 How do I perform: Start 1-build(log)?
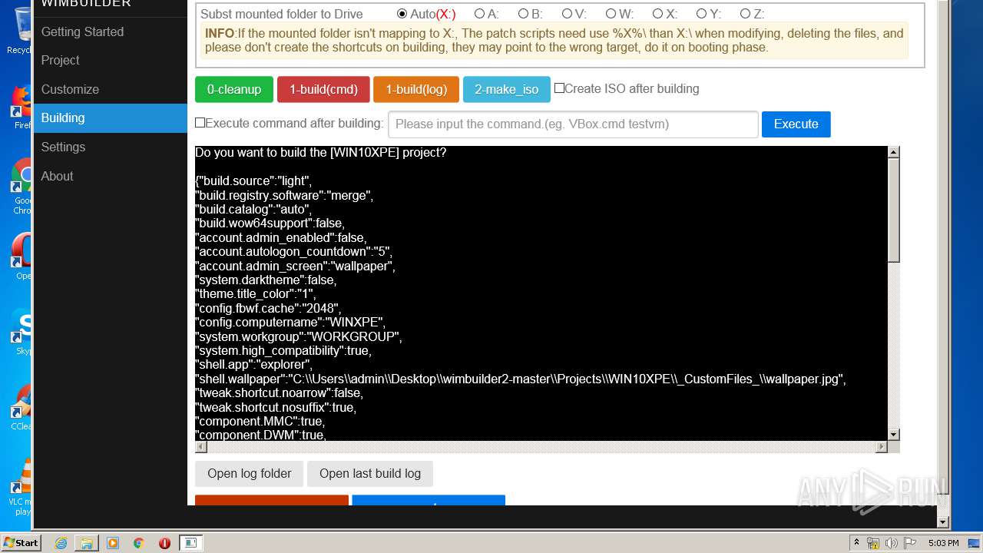pyautogui.click(x=416, y=89)
